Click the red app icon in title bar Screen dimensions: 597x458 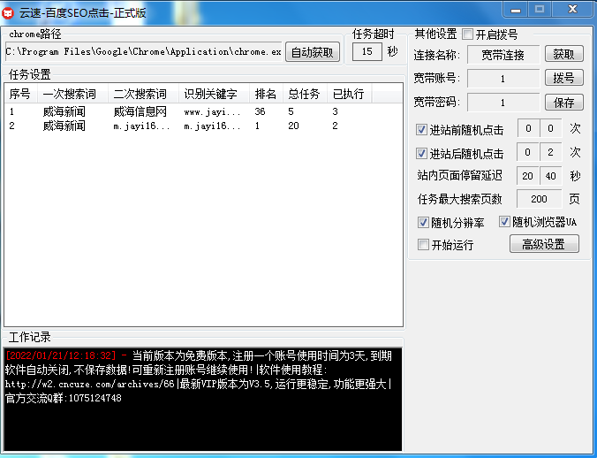[8, 13]
